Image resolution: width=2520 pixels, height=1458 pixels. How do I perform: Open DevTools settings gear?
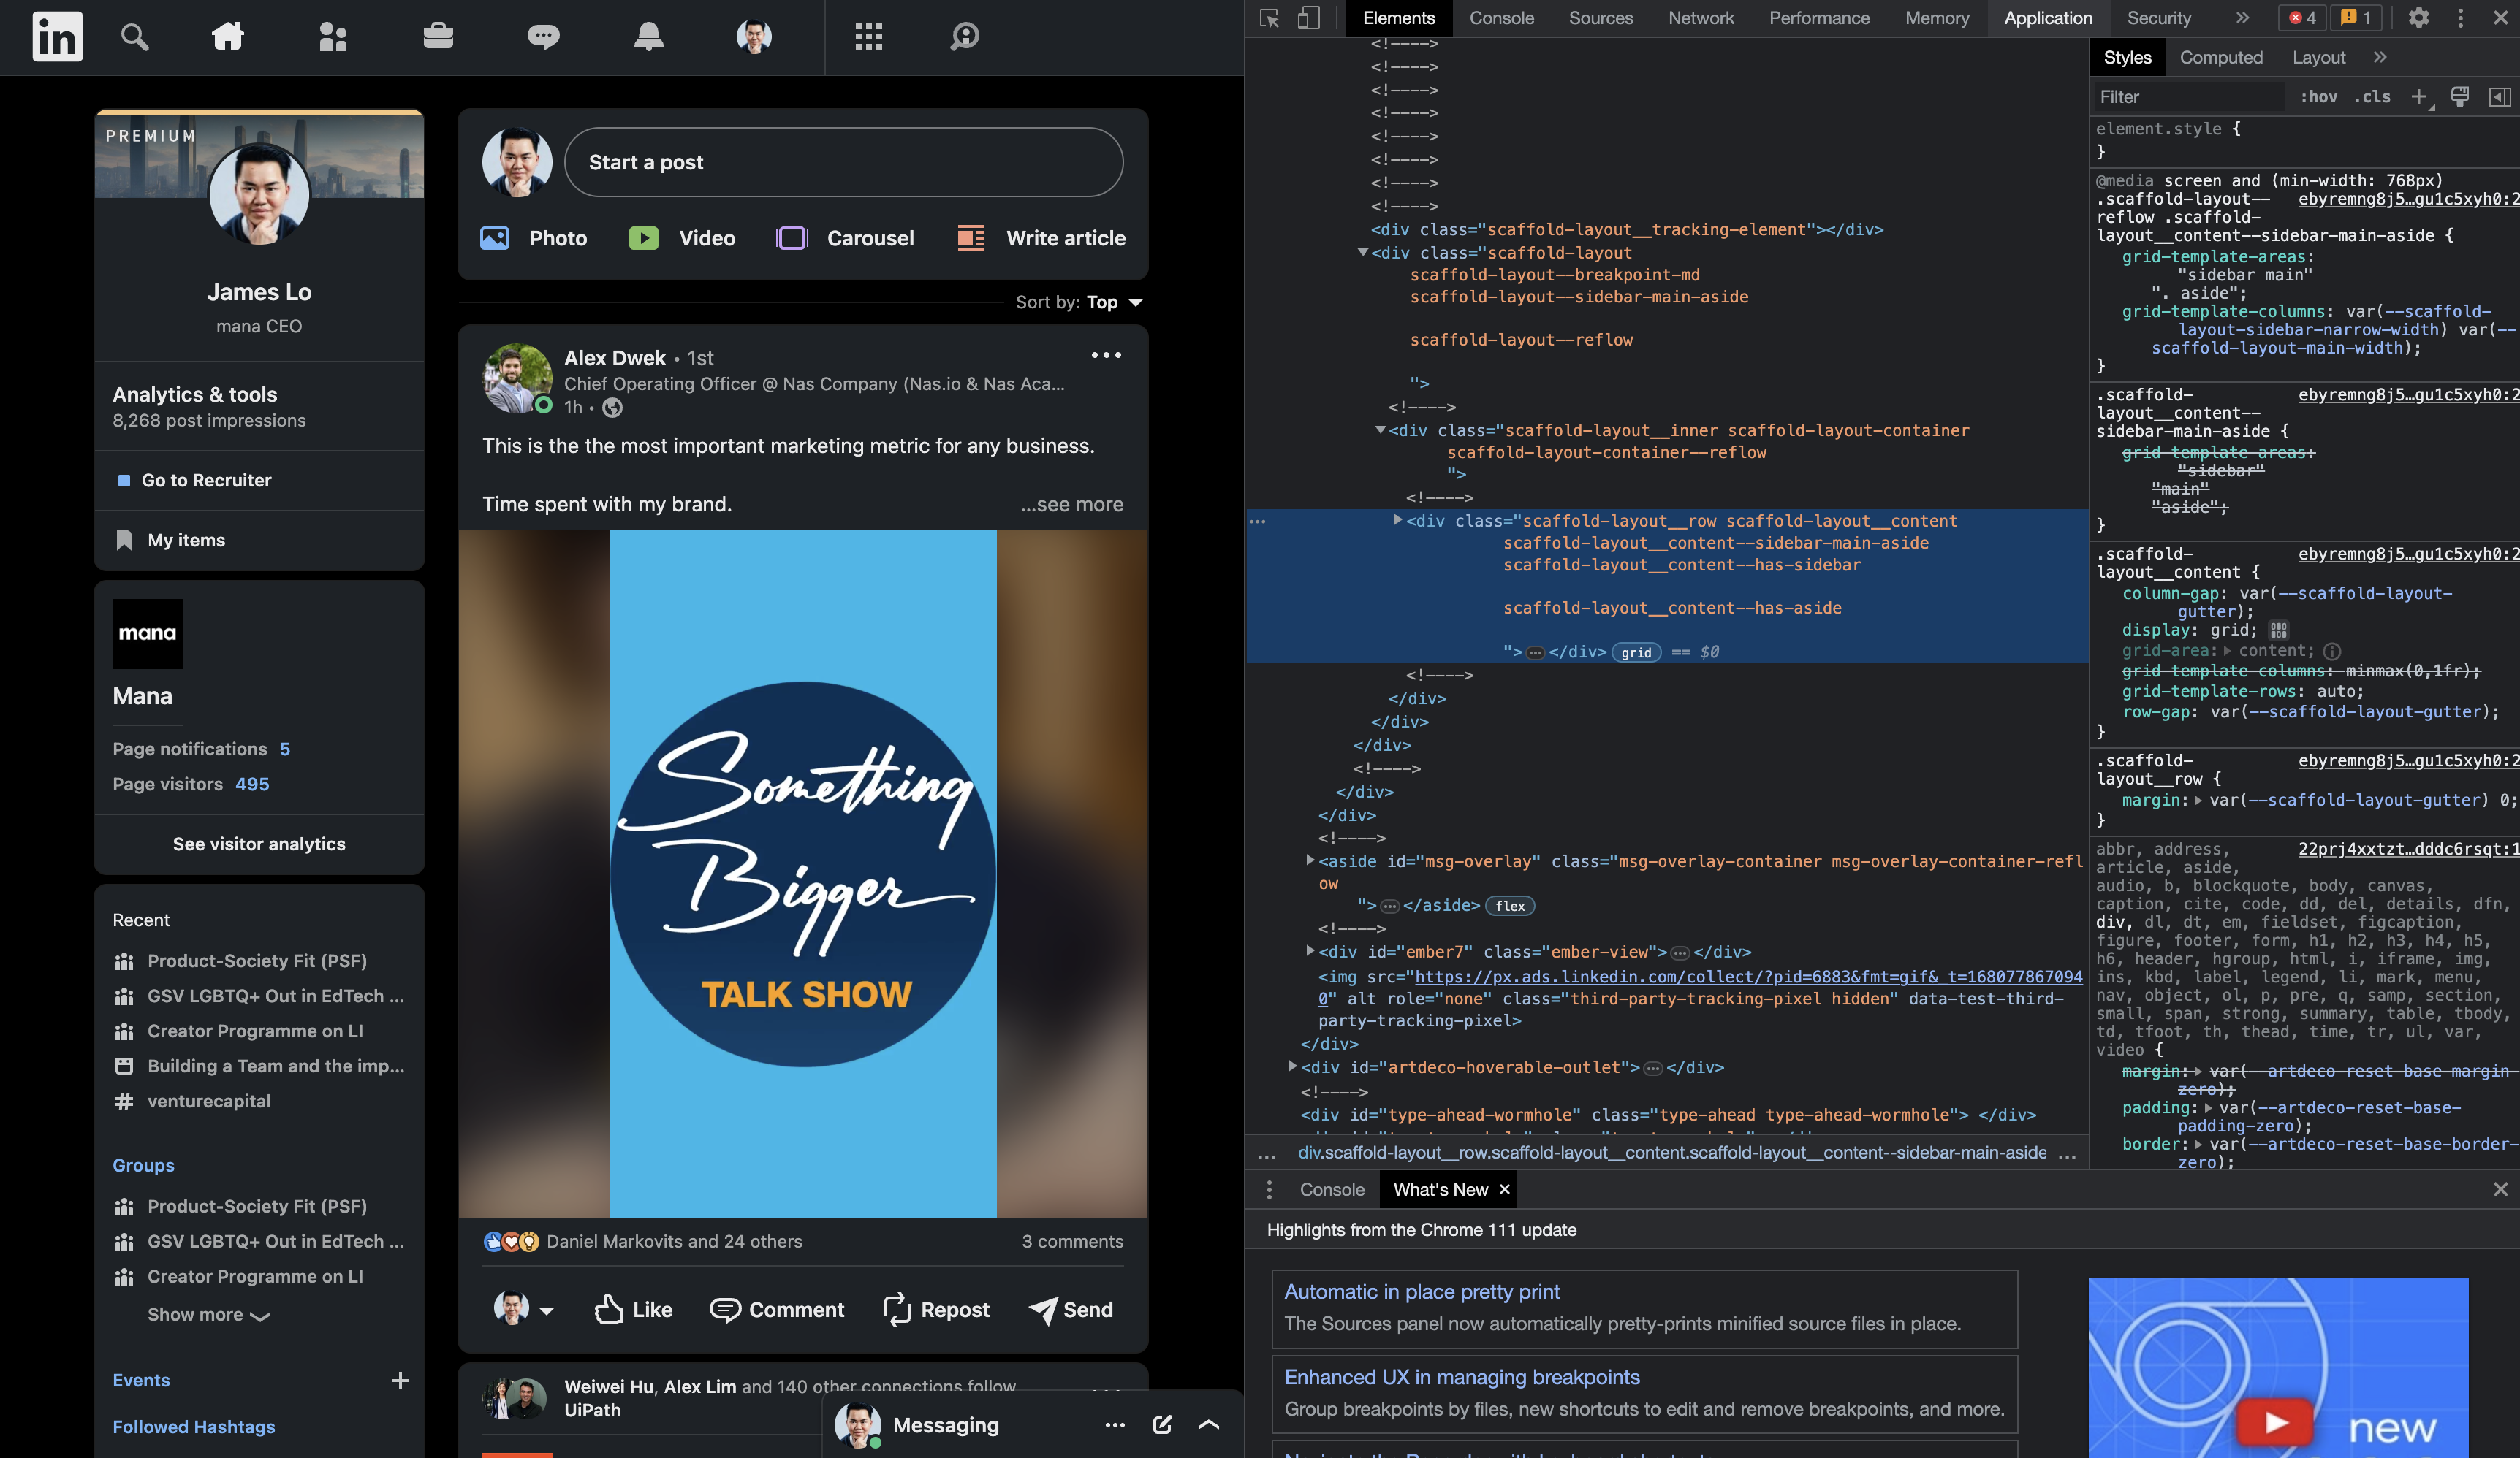click(x=2418, y=18)
